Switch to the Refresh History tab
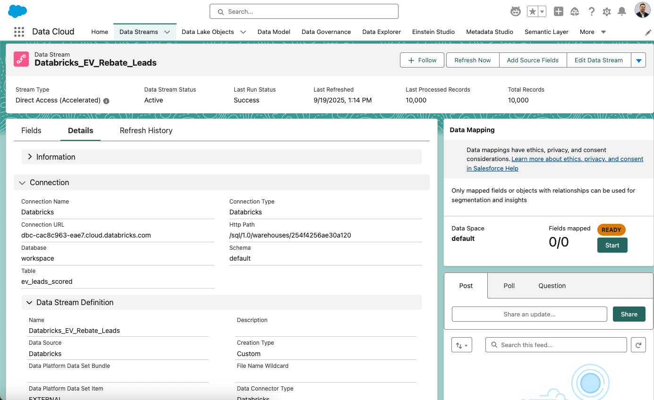 [x=146, y=130]
